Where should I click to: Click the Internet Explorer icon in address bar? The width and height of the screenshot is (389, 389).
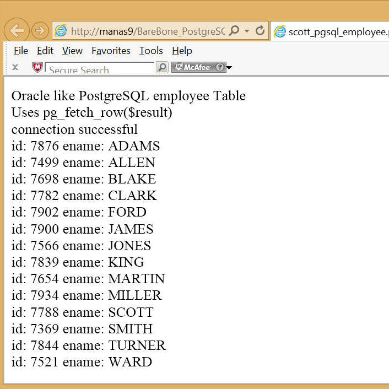61,31
